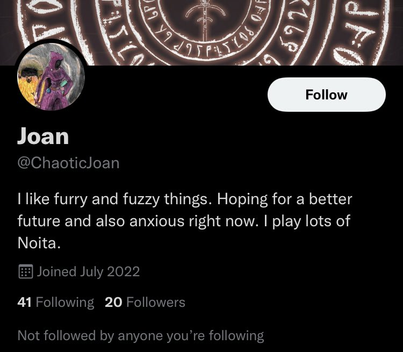Click the word "Noita" in the bio

[38, 243]
